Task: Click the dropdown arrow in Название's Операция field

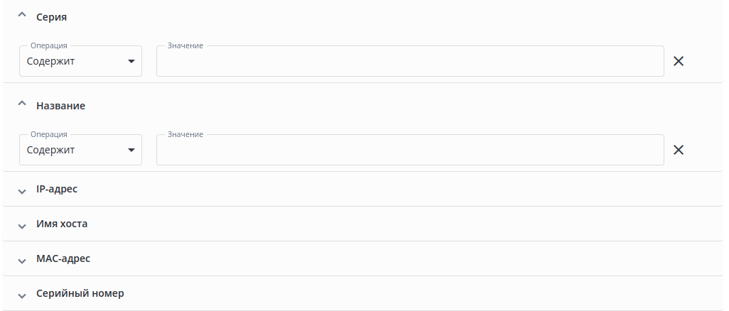Action: pos(131,150)
